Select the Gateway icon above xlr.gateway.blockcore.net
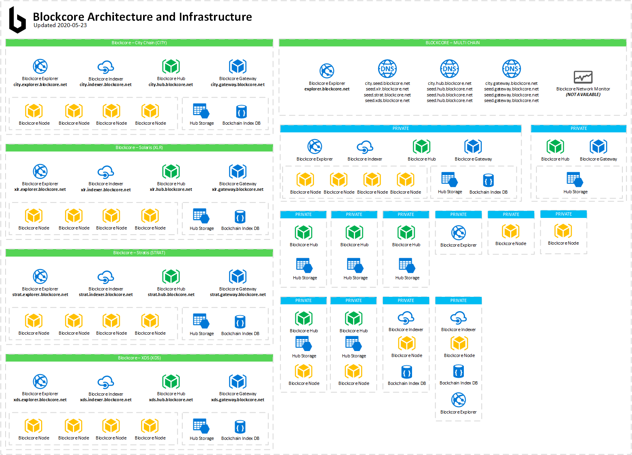 [238, 172]
